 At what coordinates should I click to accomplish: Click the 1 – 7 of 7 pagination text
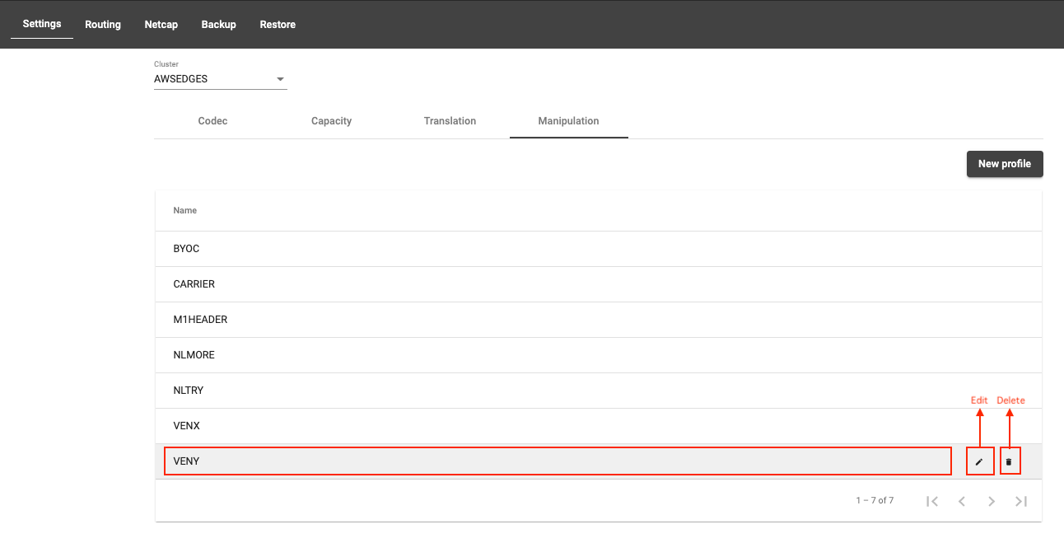tap(875, 501)
